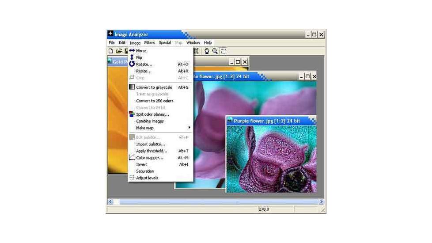Image resolution: width=432 pixels, height=243 pixels.
Task: Choose Convert to 256 colors
Action: coord(160,101)
